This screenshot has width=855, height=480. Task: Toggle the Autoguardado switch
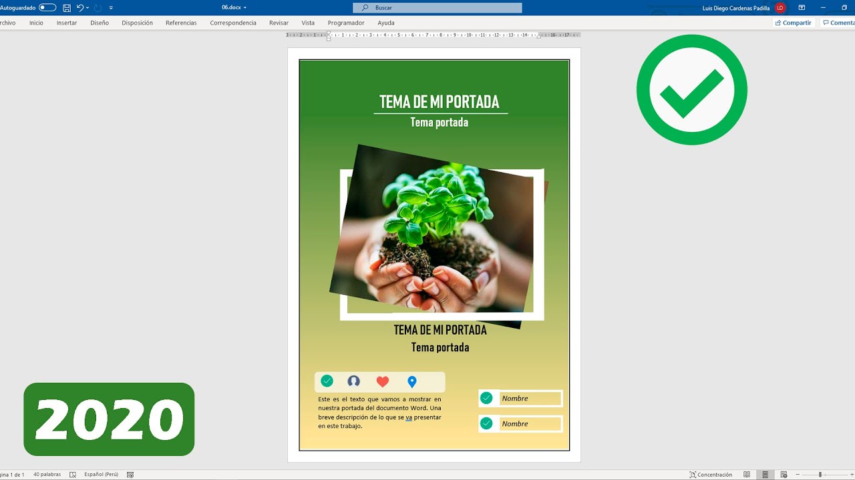[47, 8]
